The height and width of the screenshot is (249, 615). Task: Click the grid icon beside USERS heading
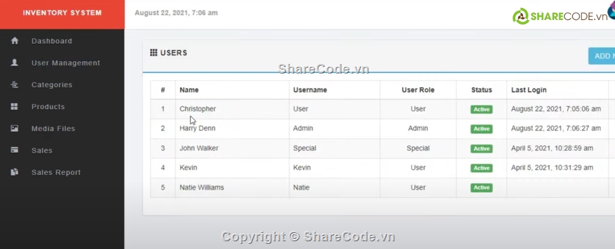click(154, 52)
